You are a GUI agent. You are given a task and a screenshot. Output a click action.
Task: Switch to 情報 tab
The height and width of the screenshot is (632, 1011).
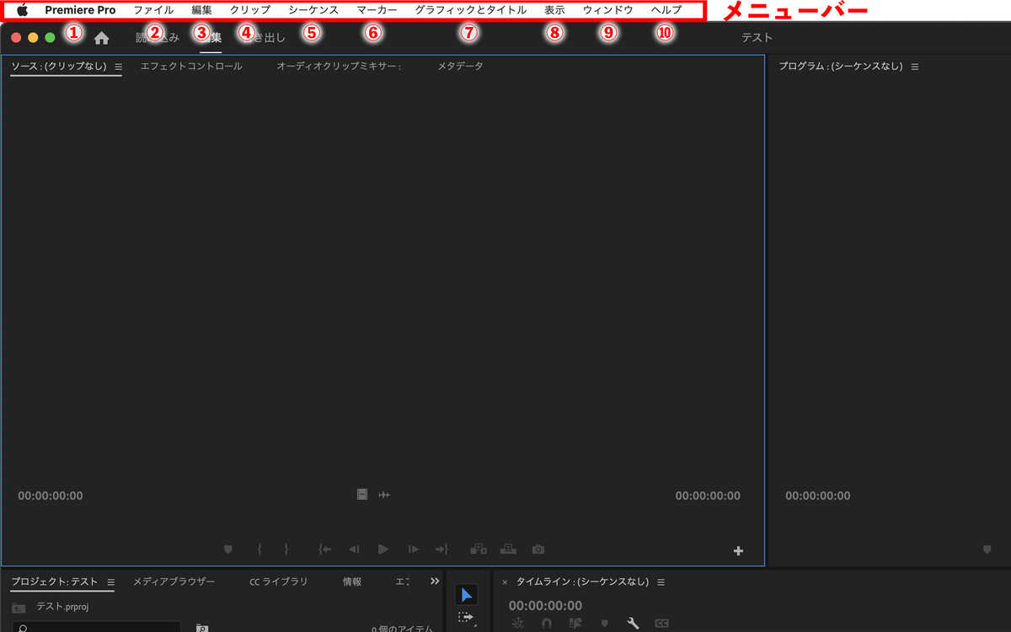[x=352, y=581]
